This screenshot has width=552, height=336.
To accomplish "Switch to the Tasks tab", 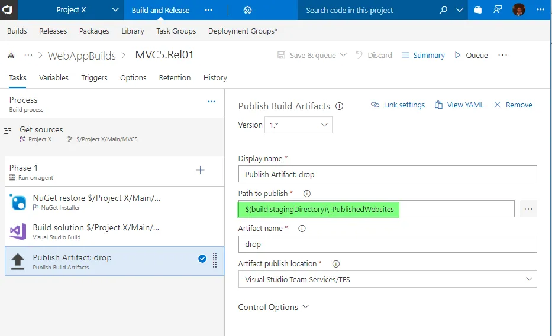I will click(18, 78).
